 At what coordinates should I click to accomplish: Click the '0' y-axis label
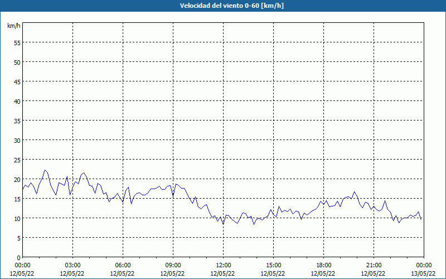tap(19, 258)
